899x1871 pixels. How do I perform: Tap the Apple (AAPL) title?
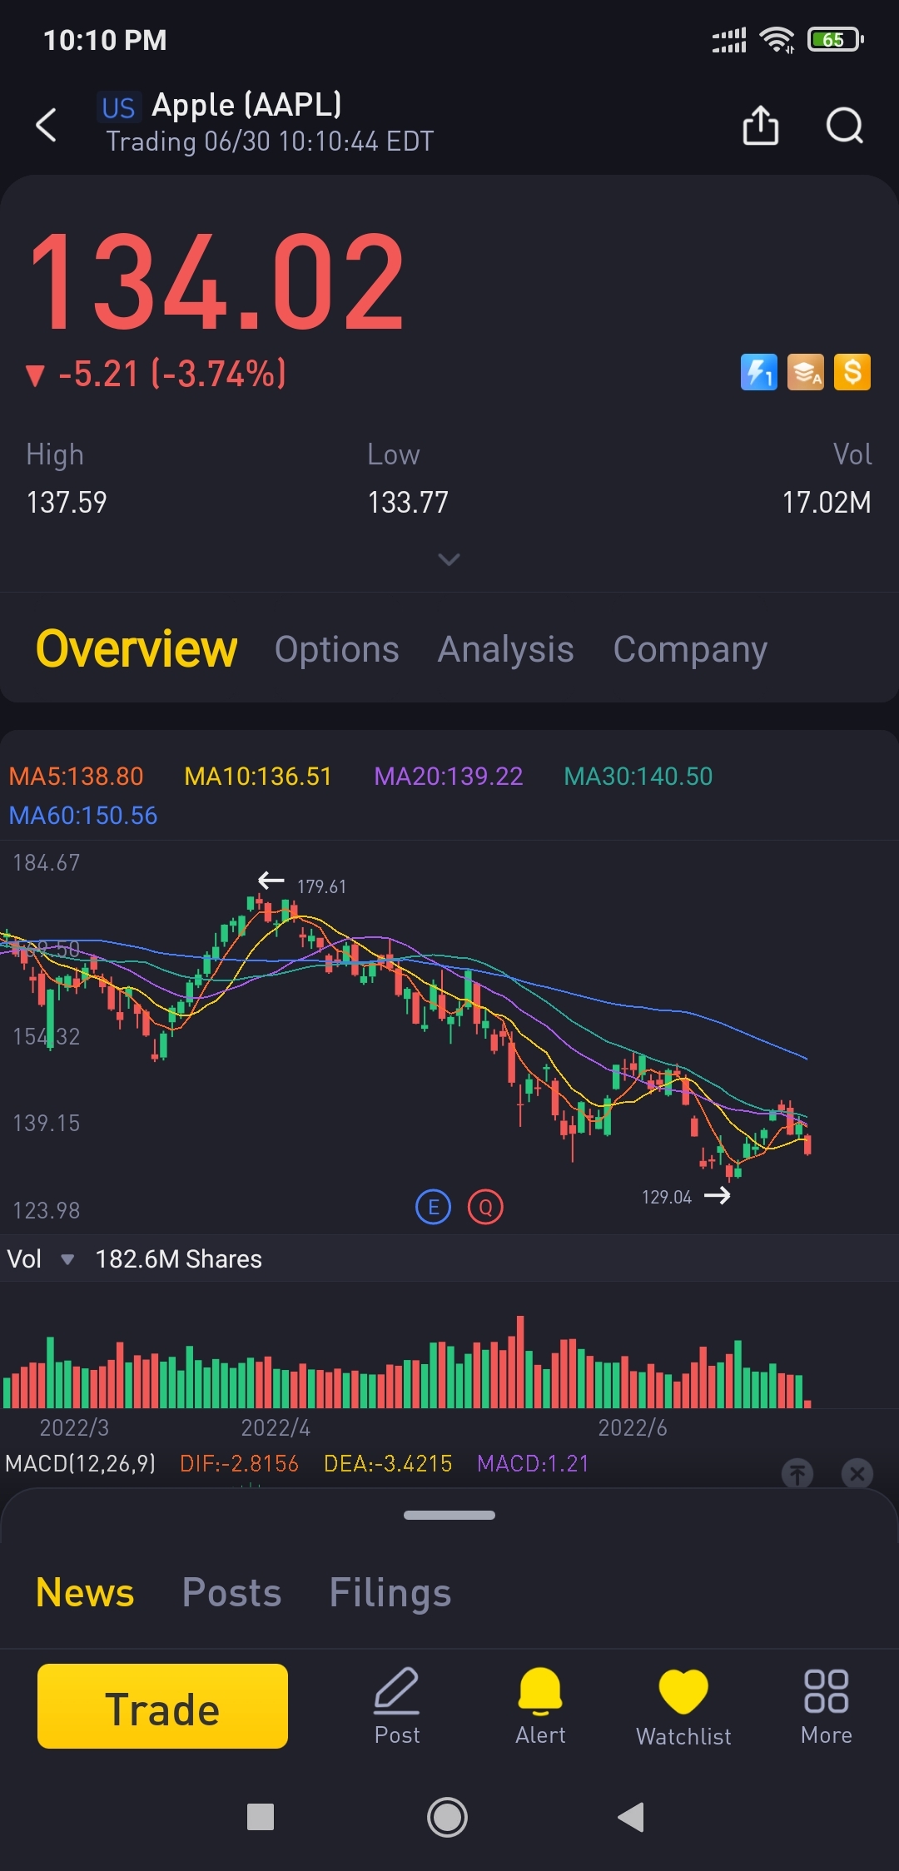pyautogui.click(x=246, y=106)
